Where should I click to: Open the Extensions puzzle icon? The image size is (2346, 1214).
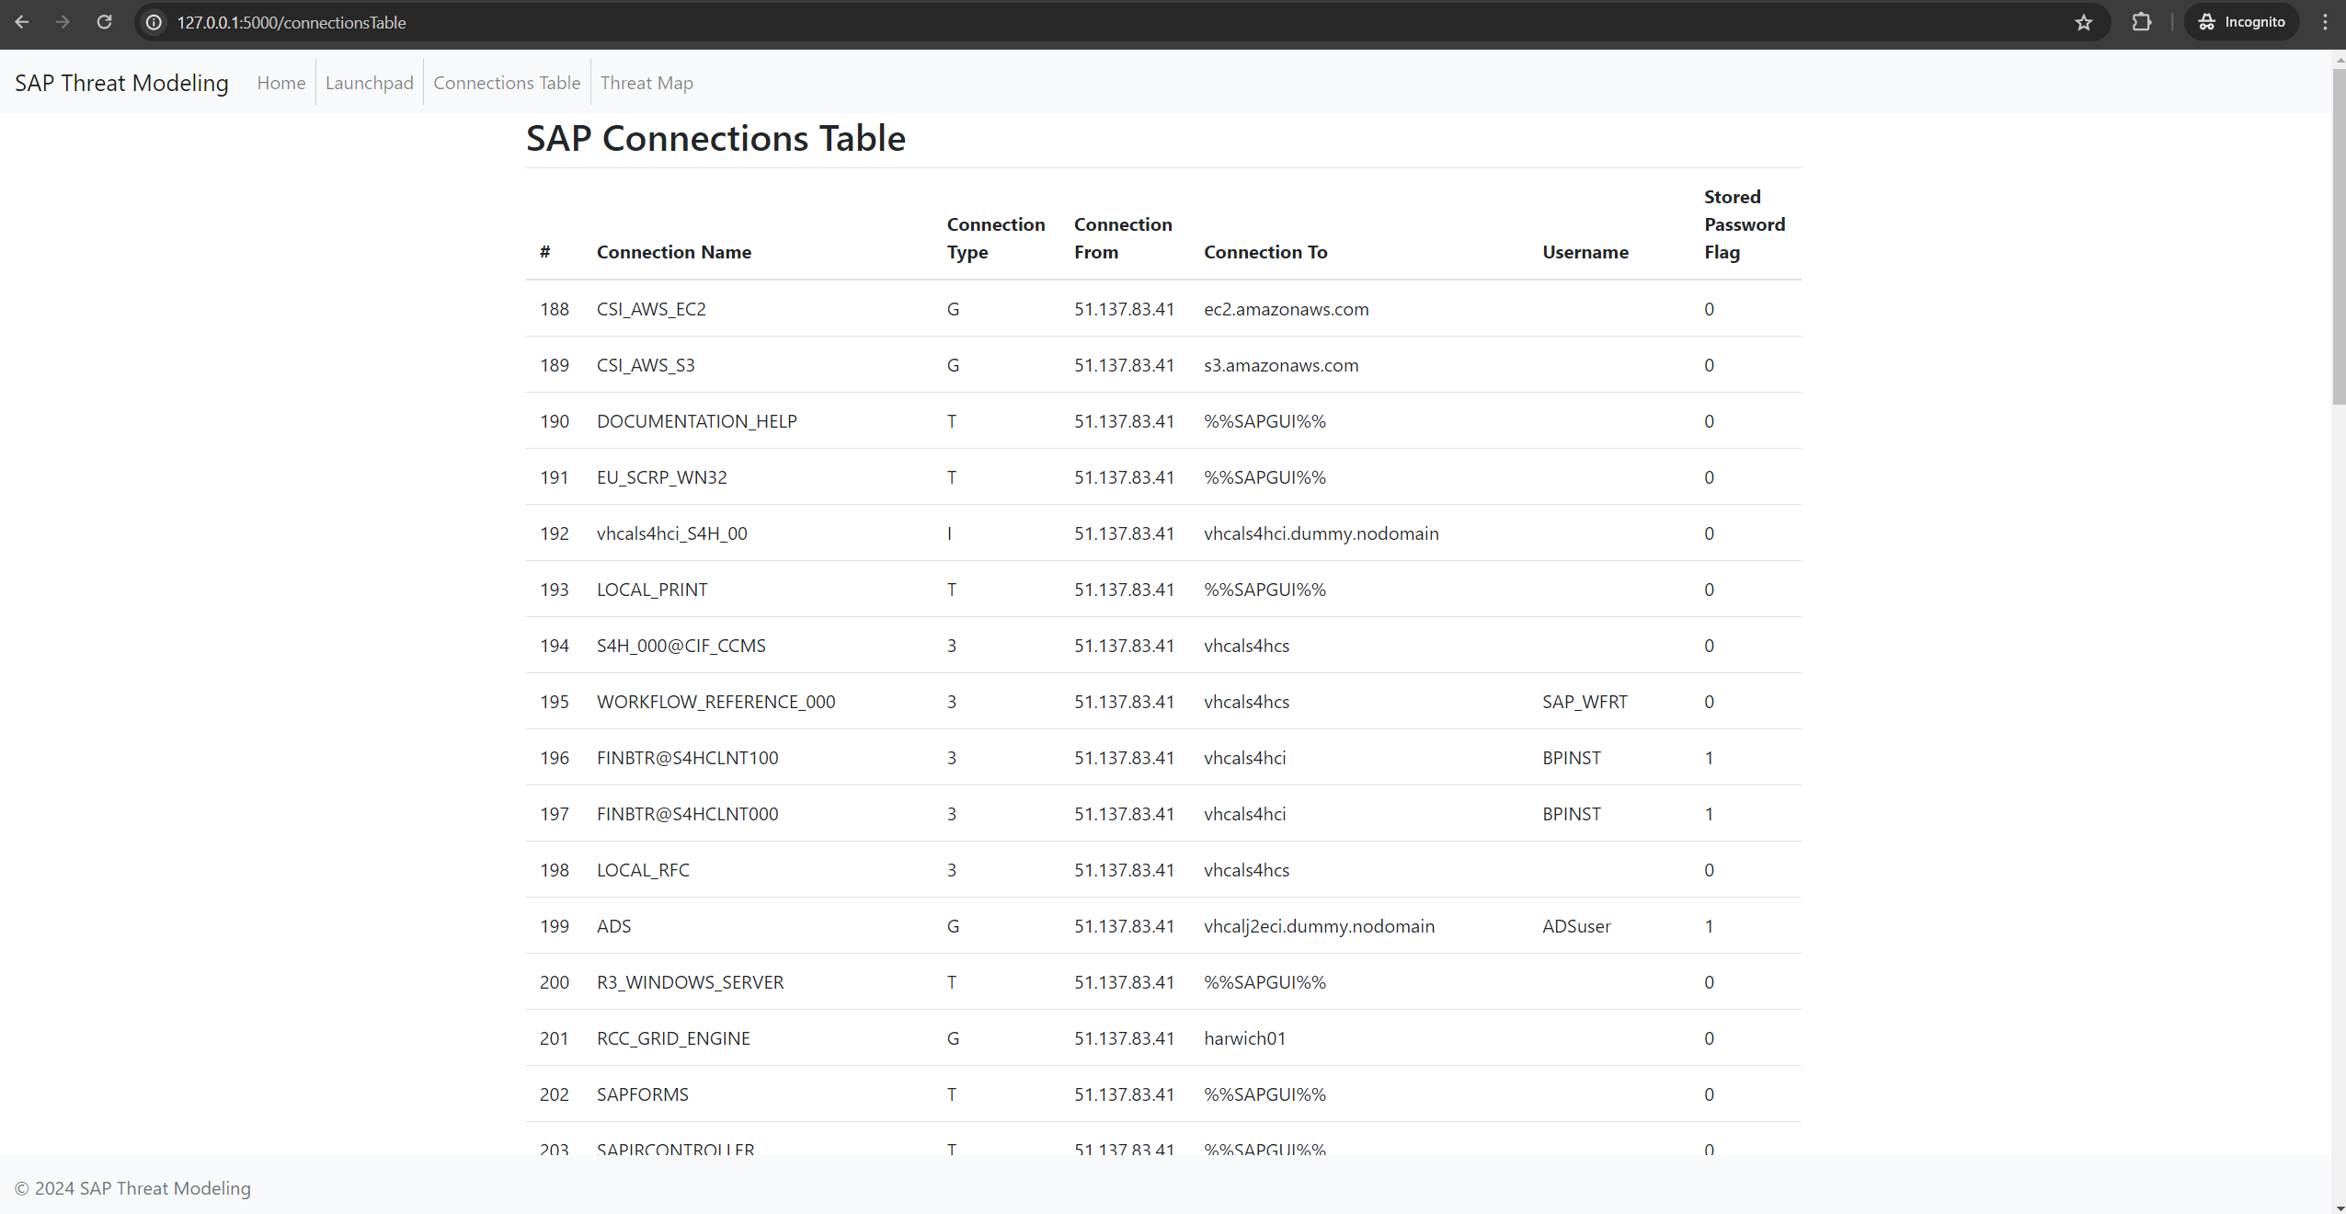tap(2141, 22)
